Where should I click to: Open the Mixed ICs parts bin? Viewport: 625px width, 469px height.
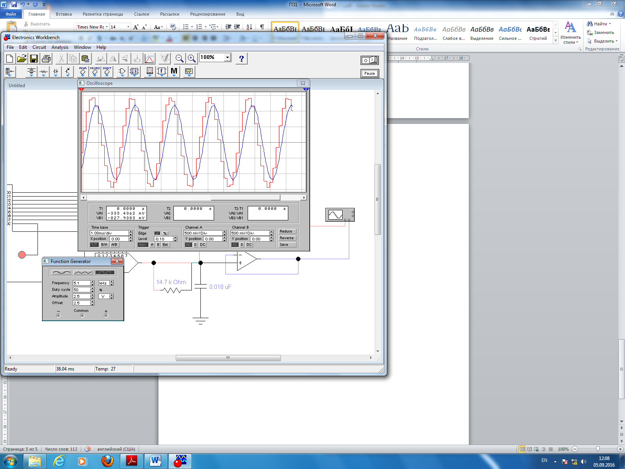95,72
